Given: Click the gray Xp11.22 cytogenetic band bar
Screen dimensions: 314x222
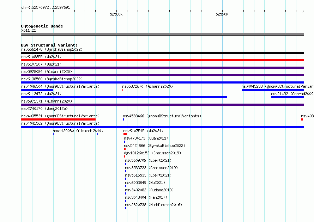Looking at the screenshot, I should click(162, 34).
